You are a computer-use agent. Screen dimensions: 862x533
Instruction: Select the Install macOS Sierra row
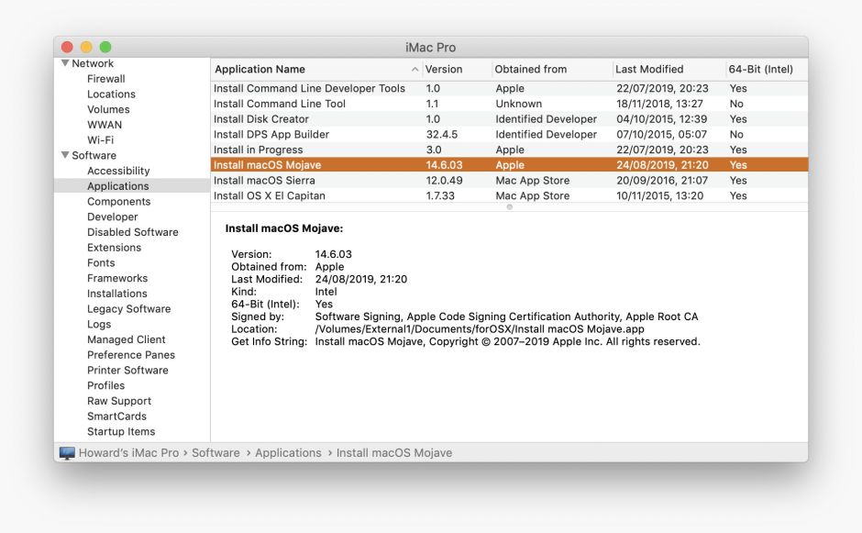click(264, 181)
